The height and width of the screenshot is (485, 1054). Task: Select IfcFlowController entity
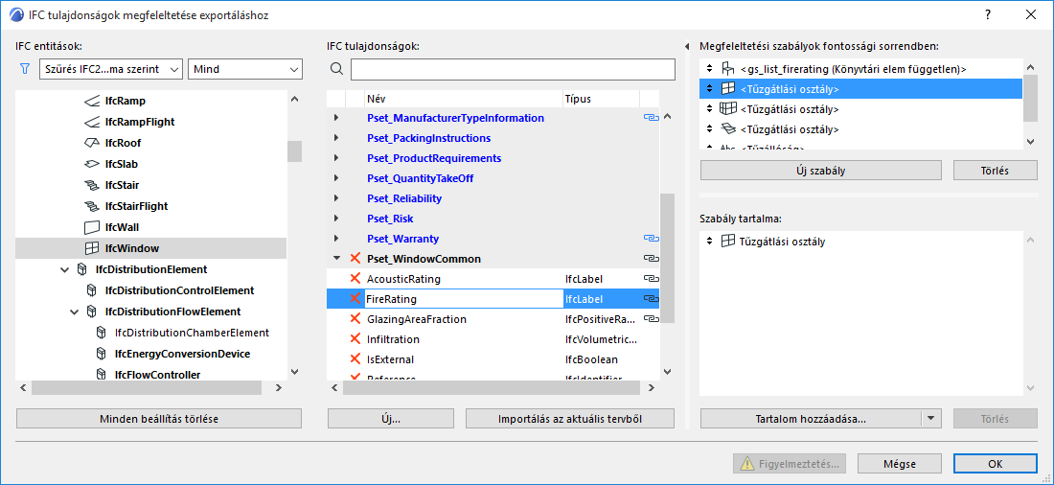(x=157, y=374)
